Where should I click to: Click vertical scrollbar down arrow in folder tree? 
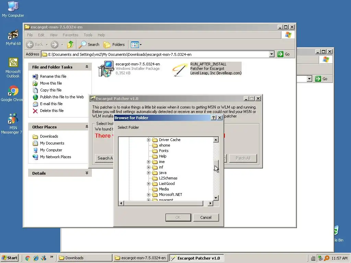point(216,198)
